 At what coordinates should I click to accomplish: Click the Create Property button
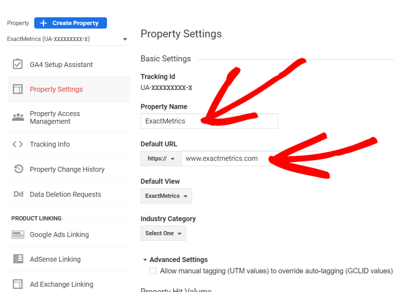pos(71,23)
